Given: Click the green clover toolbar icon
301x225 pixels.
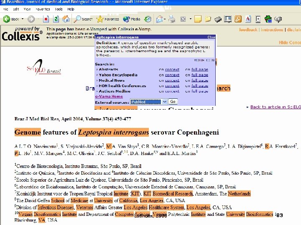Looking at the screenshot, I should (x=268, y=19).
